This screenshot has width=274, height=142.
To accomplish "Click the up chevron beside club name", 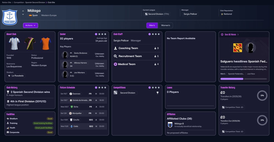I will coord(23,11).
